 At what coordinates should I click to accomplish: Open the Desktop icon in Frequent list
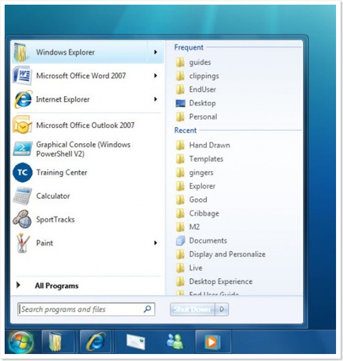pos(180,103)
